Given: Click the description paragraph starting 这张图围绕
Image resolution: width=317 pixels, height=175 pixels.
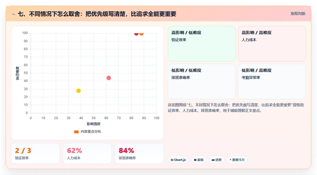Looking at the screenshot, I should tap(236, 108).
